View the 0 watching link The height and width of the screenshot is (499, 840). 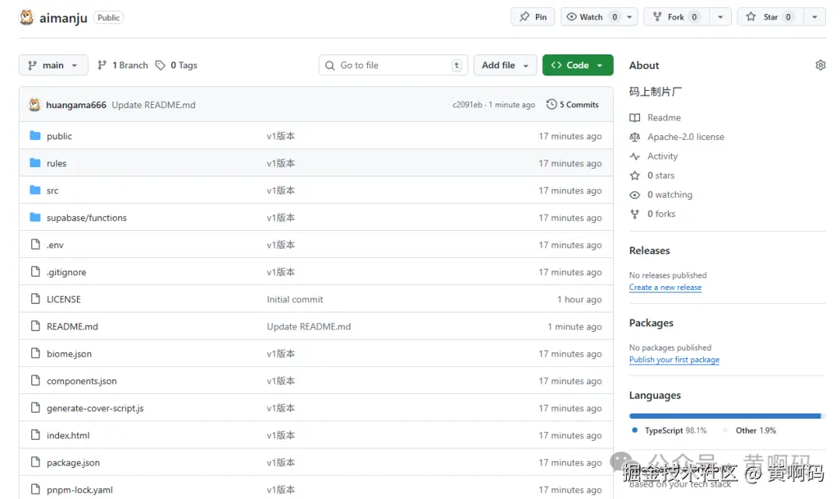pyautogui.click(x=670, y=195)
